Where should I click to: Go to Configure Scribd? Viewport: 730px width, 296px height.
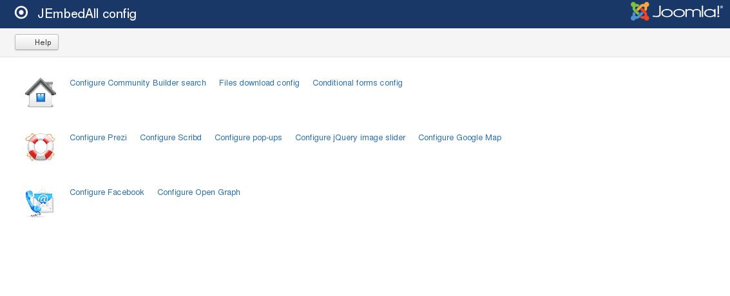[171, 138]
